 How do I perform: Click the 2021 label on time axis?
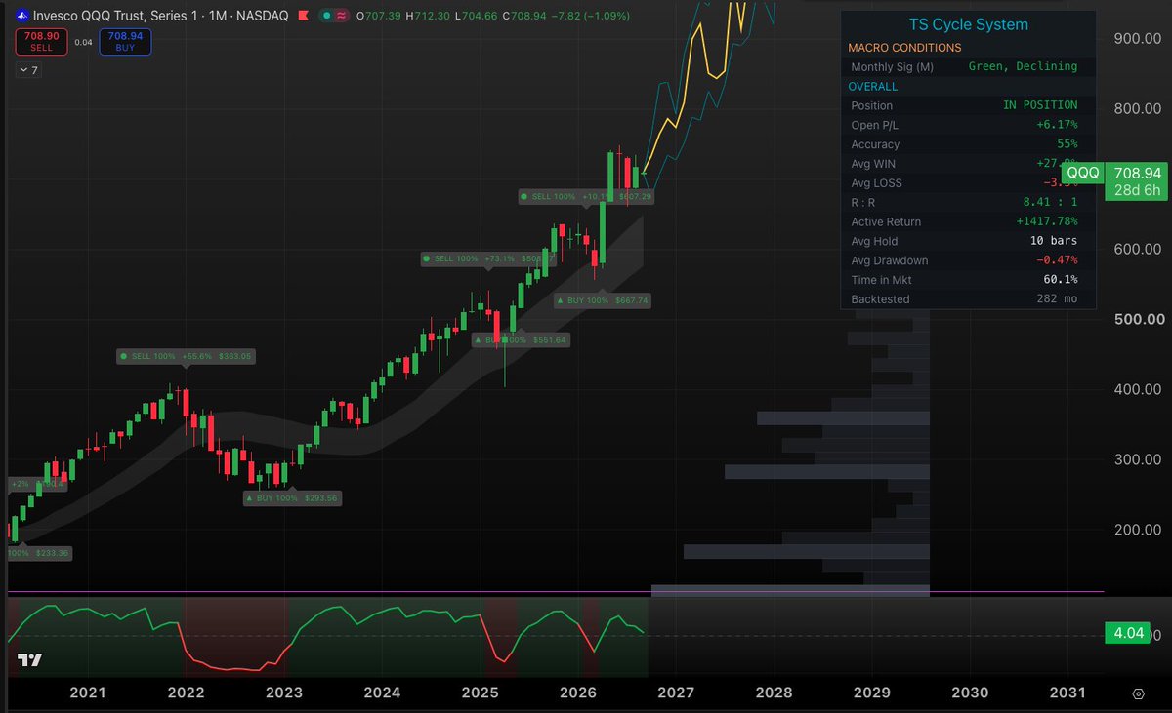pos(88,693)
